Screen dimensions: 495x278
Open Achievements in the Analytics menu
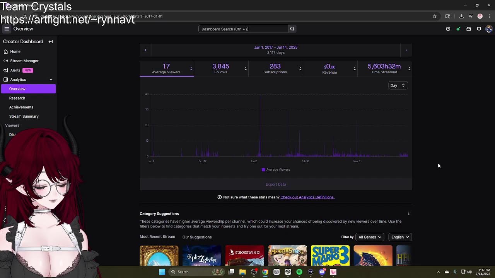[x=21, y=107]
